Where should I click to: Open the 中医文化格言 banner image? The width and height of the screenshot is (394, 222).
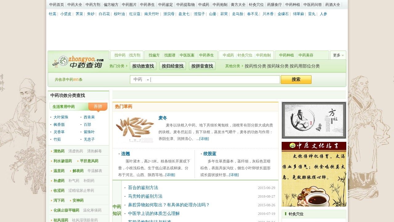coord(314,174)
